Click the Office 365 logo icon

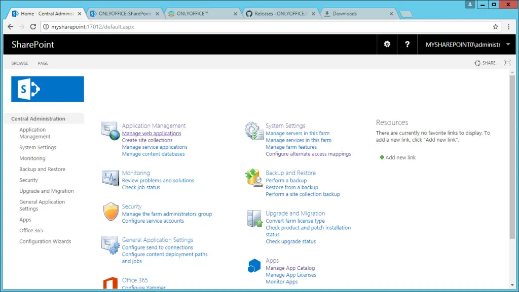110,283
